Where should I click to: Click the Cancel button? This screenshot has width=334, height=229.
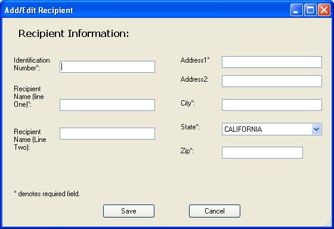point(215,211)
